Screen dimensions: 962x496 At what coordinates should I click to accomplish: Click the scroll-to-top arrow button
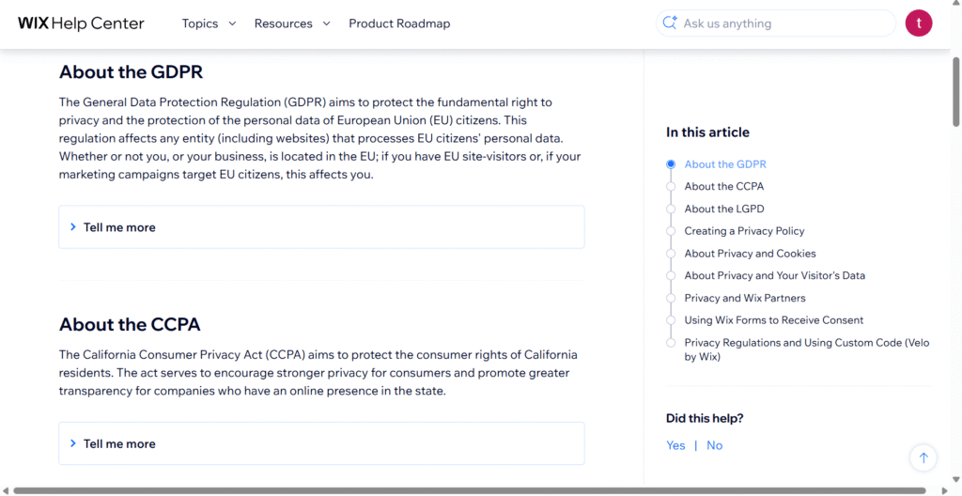923,457
